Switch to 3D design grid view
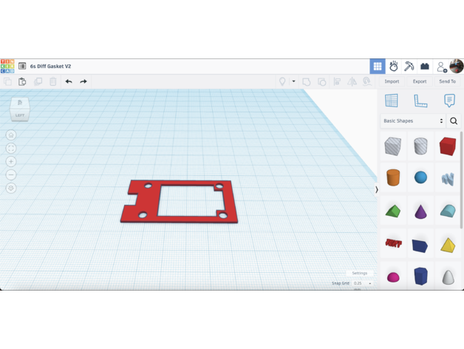Viewport: 464px width, 349px height. coord(378,67)
